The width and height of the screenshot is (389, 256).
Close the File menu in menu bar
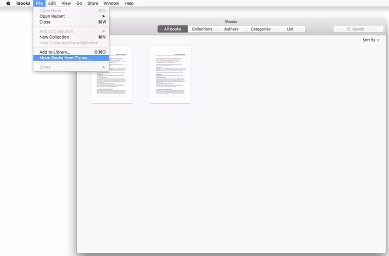point(39,3)
